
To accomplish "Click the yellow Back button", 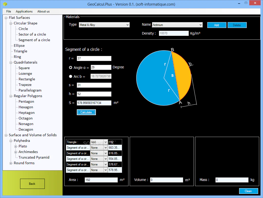I will 32,184.
